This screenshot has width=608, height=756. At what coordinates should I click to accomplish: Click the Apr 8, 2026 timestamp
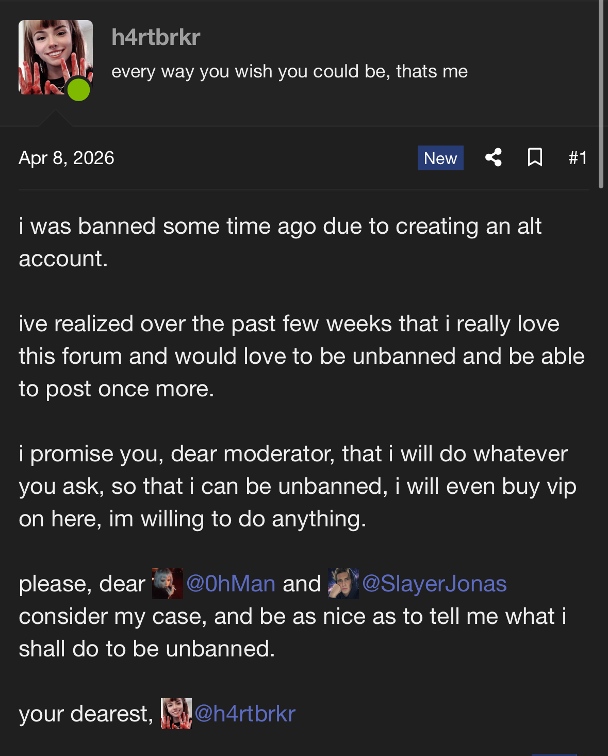(67, 158)
